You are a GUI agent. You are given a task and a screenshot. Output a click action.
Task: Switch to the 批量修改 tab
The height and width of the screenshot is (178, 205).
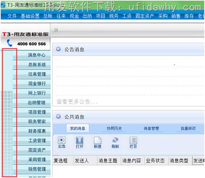coord(188,128)
